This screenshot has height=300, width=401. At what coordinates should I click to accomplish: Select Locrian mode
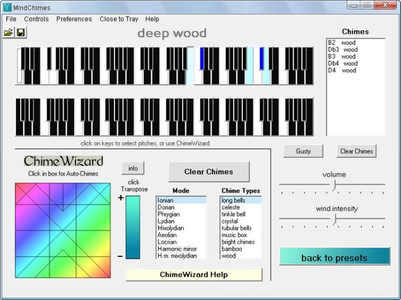181,242
